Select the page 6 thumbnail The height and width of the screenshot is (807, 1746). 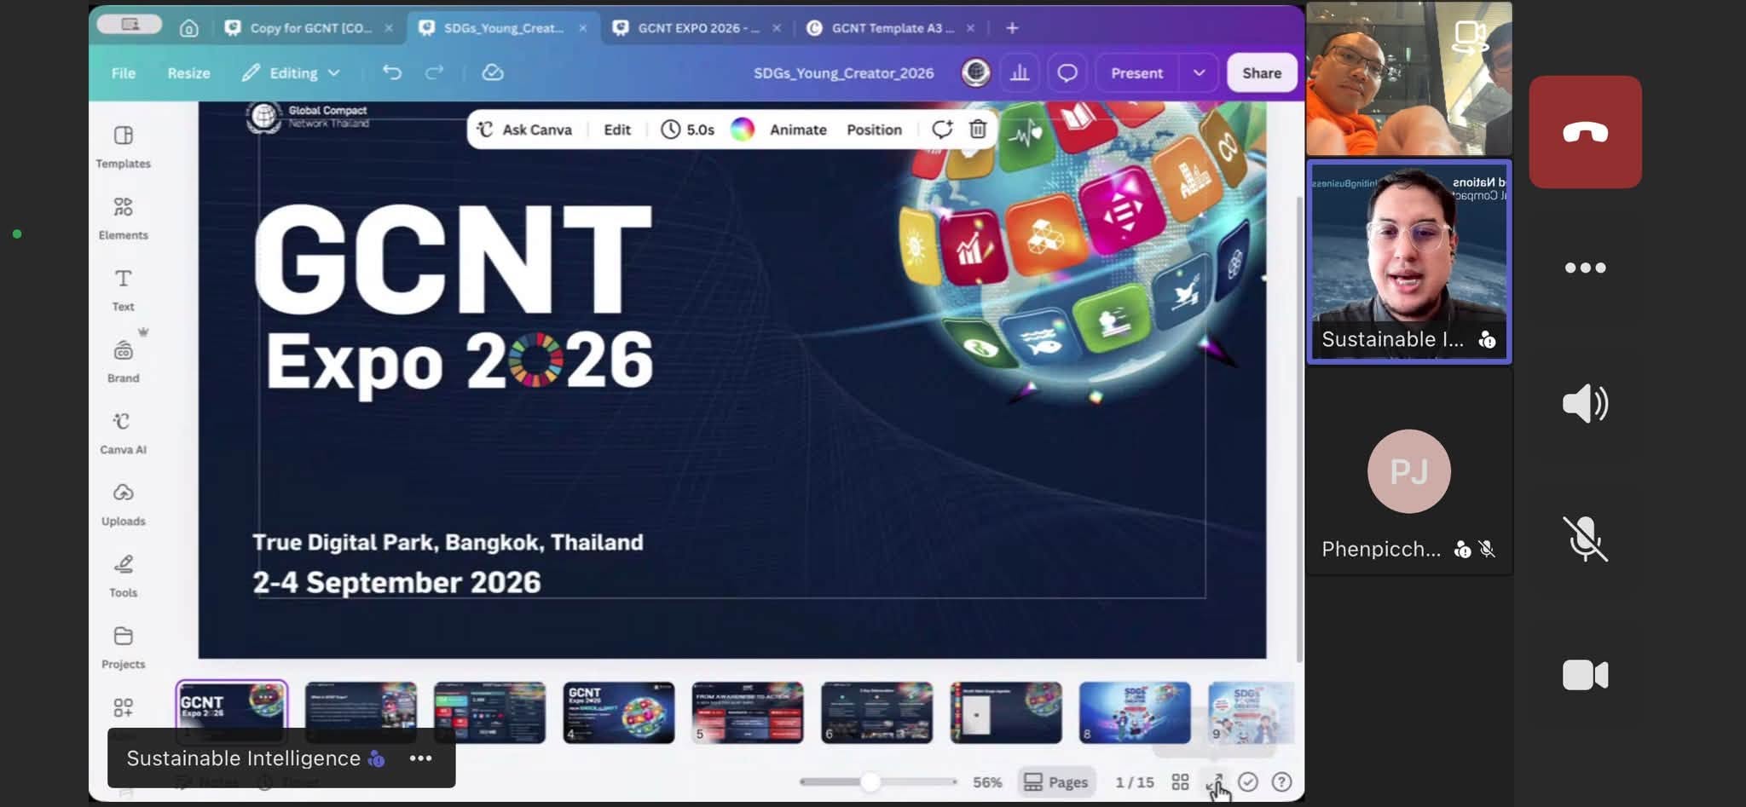pos(876,712)
